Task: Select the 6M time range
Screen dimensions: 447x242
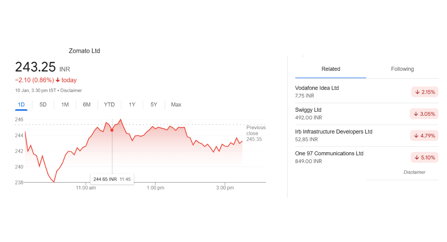Action: tap(86, 105)
